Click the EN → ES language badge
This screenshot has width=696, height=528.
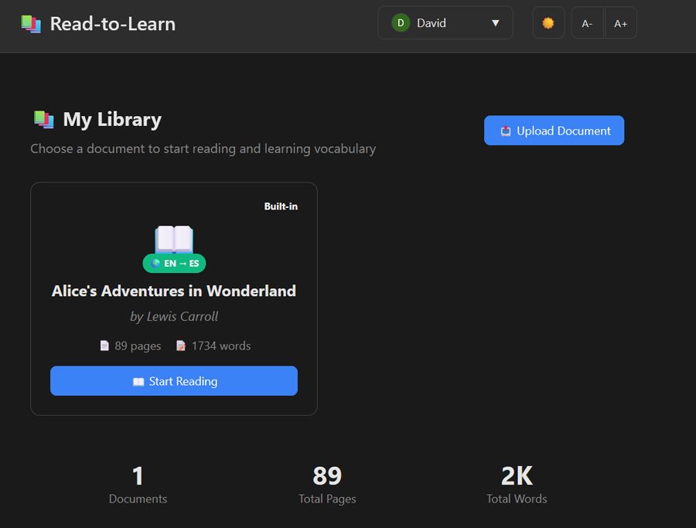coord(174,263)
